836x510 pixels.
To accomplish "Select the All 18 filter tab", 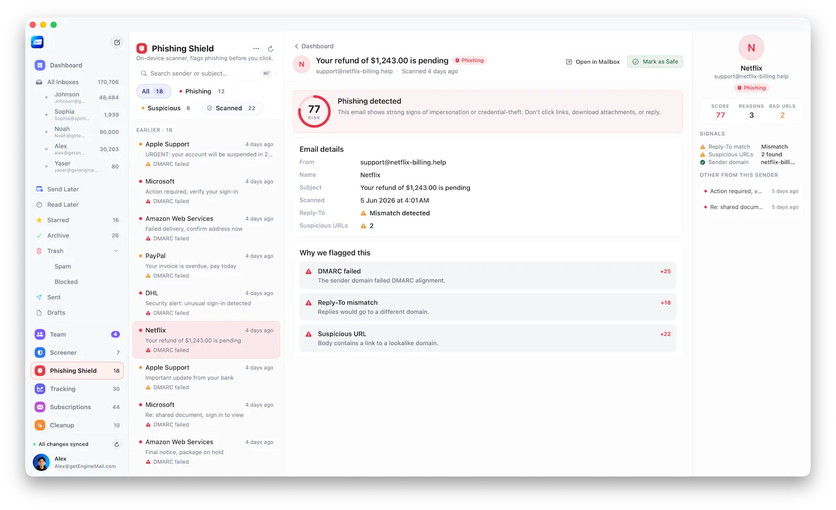I will pyautogui.click(x=153, y=91).
